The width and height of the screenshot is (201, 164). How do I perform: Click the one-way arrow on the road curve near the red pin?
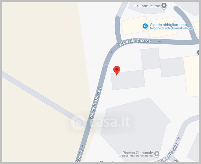point(111,52)
